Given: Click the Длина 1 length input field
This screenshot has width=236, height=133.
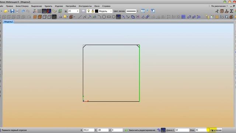Looking at the screenshot, I should point(182,130).
